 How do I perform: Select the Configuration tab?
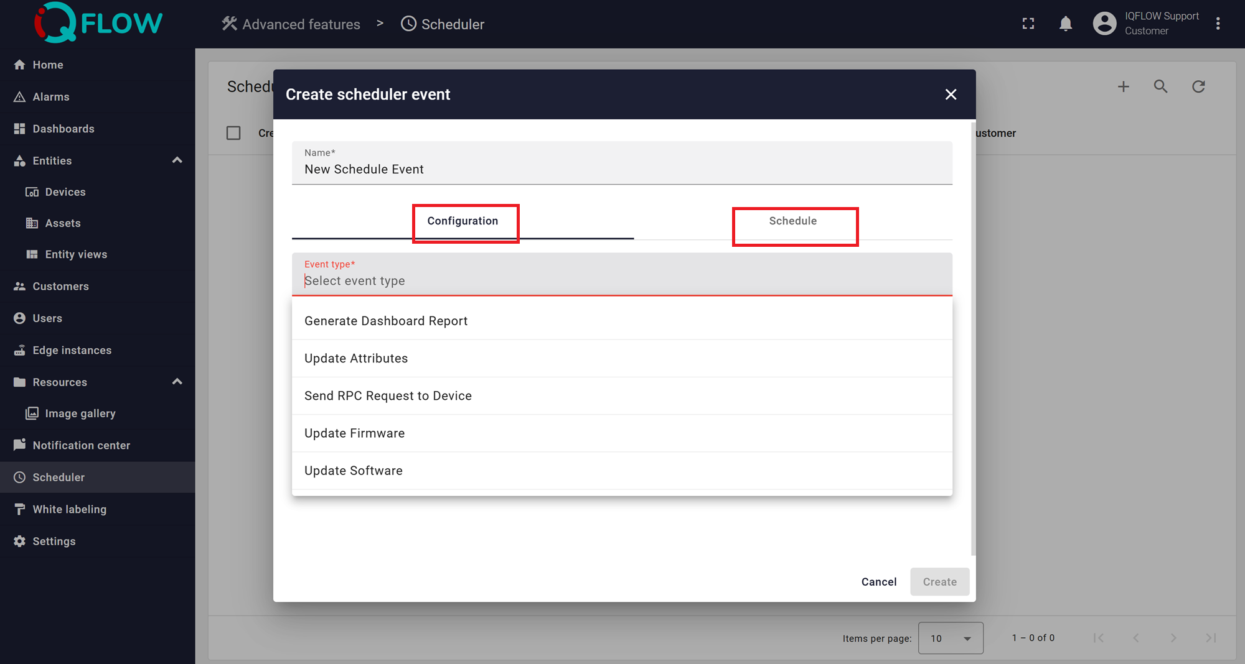pyautogui.click(x=463, y=221)
